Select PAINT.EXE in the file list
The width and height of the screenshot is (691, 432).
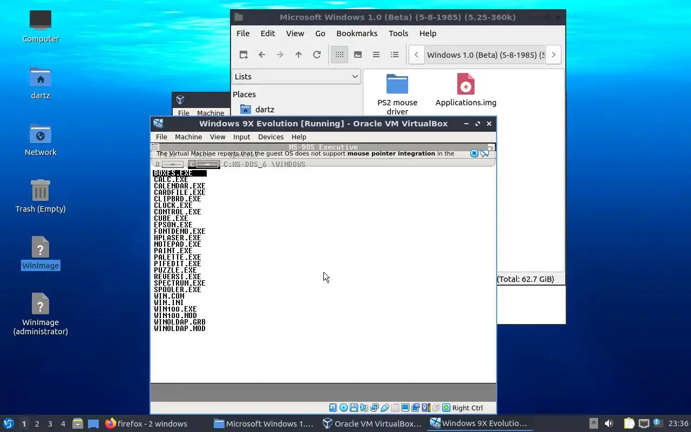pos(173,251)
